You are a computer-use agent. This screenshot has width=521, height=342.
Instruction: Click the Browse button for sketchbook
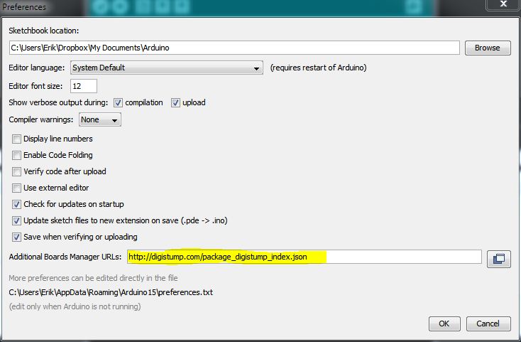point(488,48)
